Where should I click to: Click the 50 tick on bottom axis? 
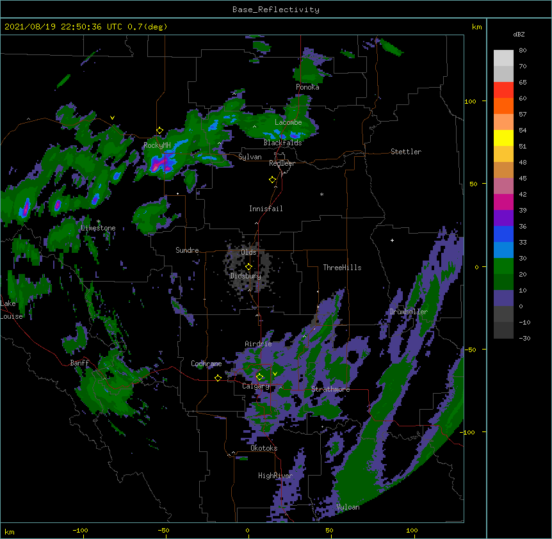(x=329, y=530)
